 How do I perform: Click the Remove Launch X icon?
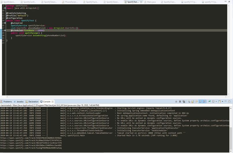180,101
